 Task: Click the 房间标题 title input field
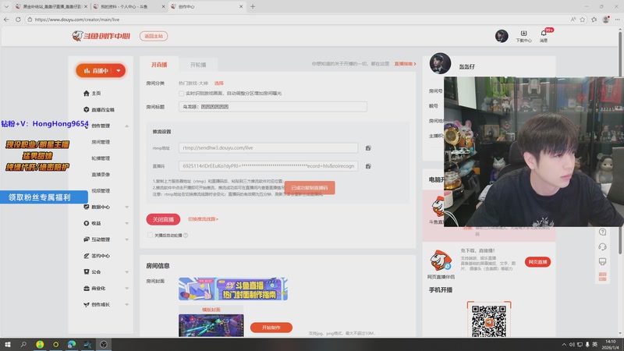pyautogui.click(x=272, y=107)
